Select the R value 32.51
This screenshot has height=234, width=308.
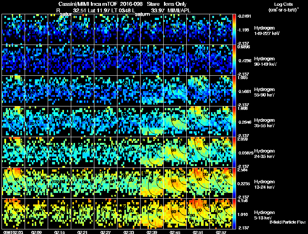tap(79, 10)
